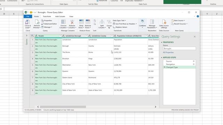Click the Remove Rows icon
Screen dimensions: 223x125
88,22
